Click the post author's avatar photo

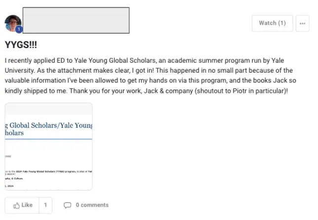pyautogui.click(x=12, y=22)
